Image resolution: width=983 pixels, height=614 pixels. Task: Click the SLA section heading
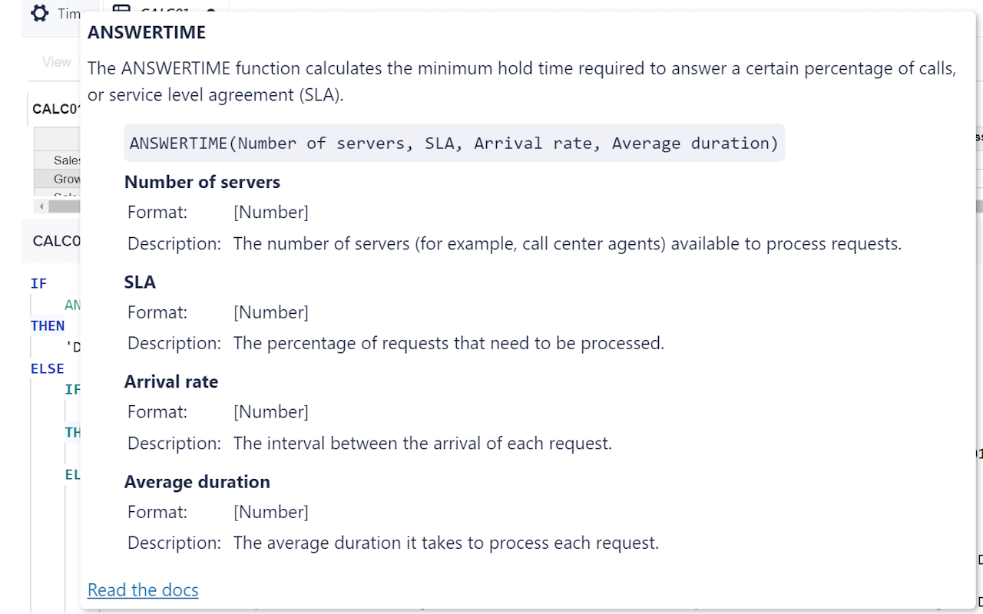pyautogui.click(x=141, y=282)
